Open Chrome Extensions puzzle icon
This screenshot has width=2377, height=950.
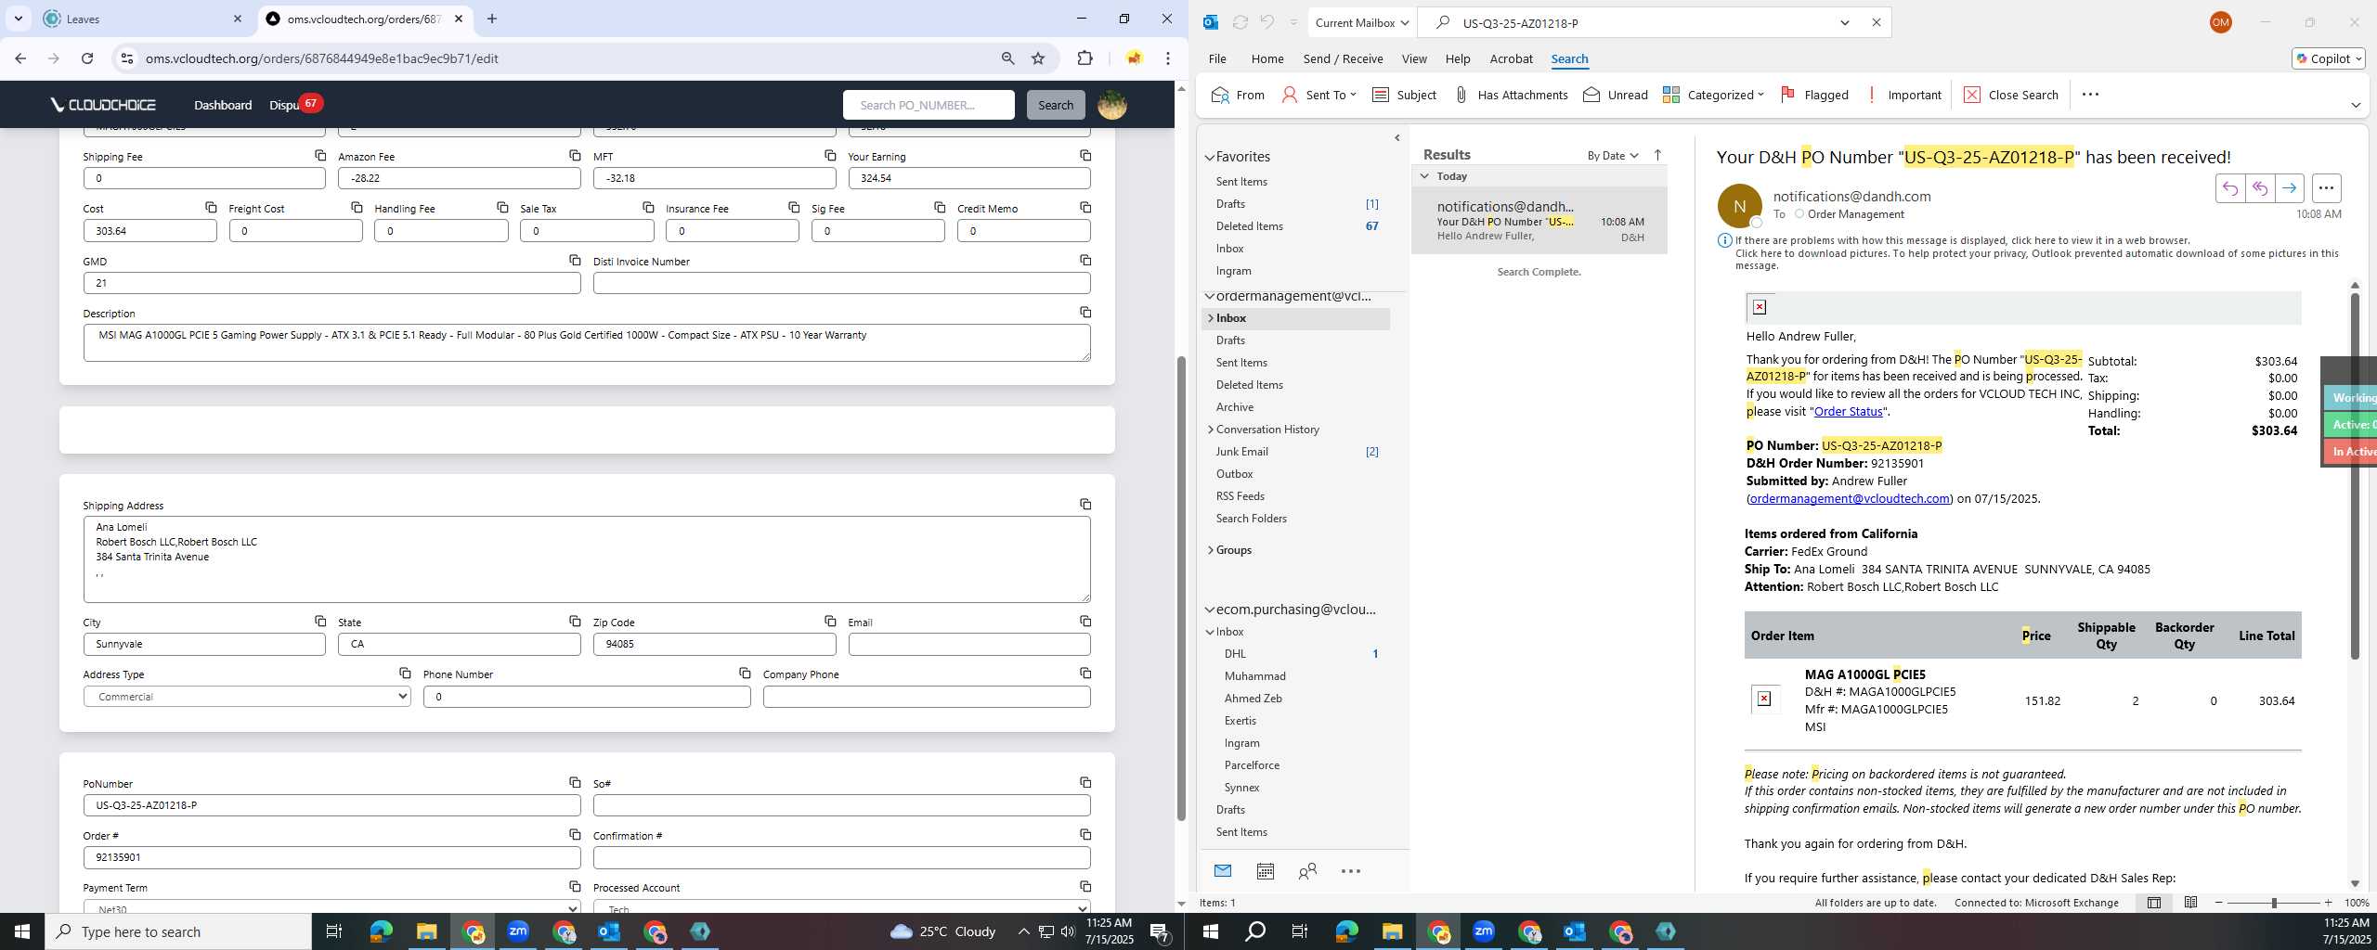(1085, 58)
